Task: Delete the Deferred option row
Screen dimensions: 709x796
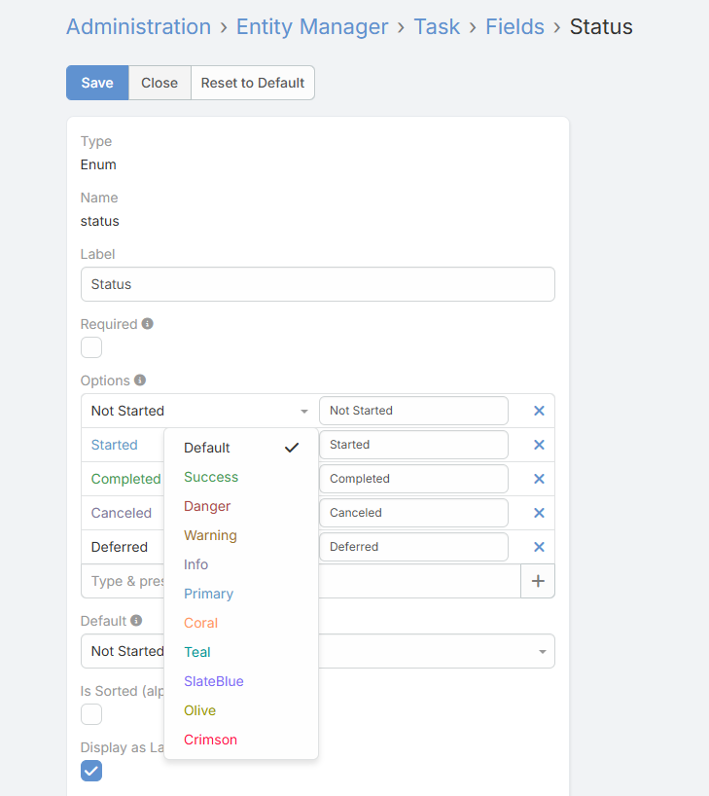Action: coord(539,547)
